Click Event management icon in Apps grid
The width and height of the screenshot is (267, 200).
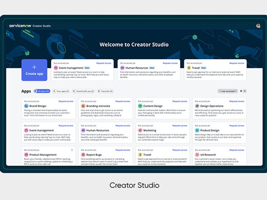(26, 130)
